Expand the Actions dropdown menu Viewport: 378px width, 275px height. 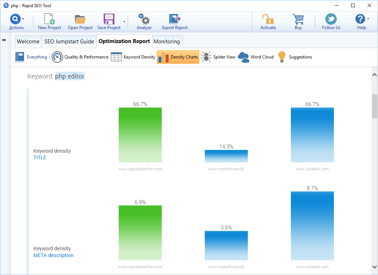point(23,19)
